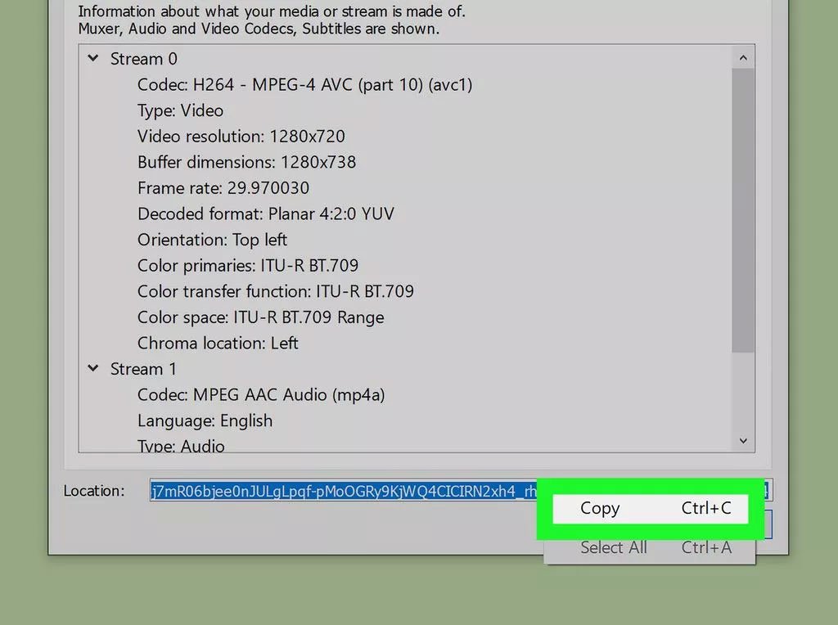
Task: Click the Location text field
Action: (344, 491)
